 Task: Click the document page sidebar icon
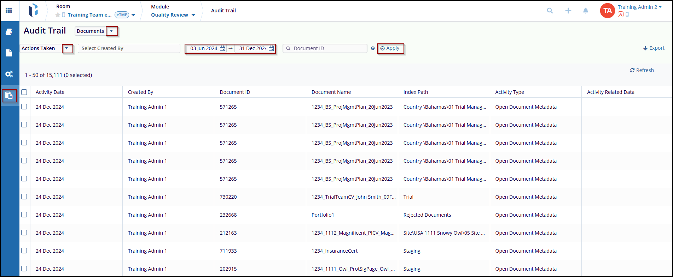tap(9, 53)
